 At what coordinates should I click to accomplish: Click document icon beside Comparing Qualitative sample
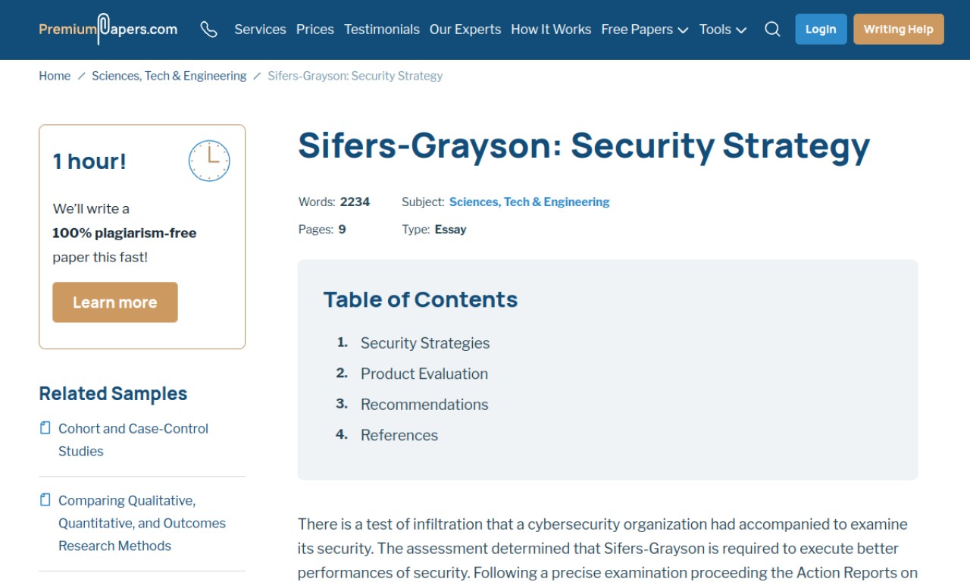coord(45,500)
